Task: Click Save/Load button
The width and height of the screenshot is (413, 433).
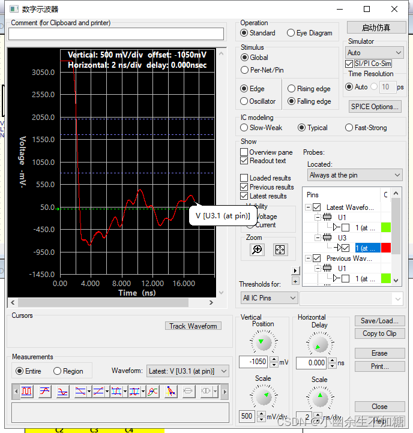Action: pos(380,321)
